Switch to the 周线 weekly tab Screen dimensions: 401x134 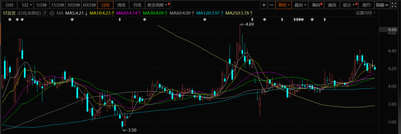tap(121, 5)
